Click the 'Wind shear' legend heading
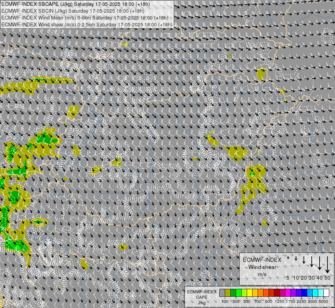335x308 pixels. click(262, 267)
